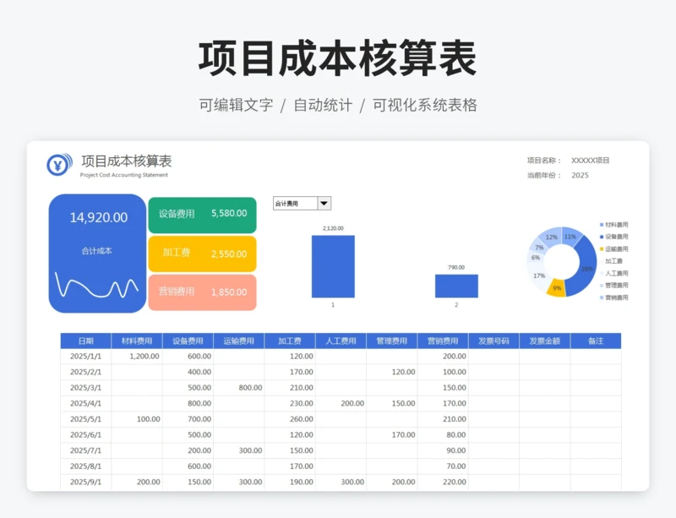Click the 日期 column header
Viewport: 676px width, 518px height.
click(86, 341)
